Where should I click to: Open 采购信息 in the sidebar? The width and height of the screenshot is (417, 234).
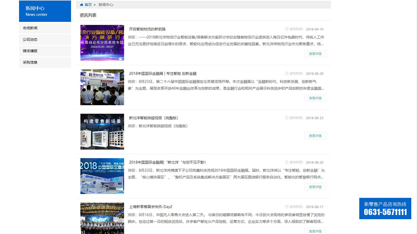45,62
